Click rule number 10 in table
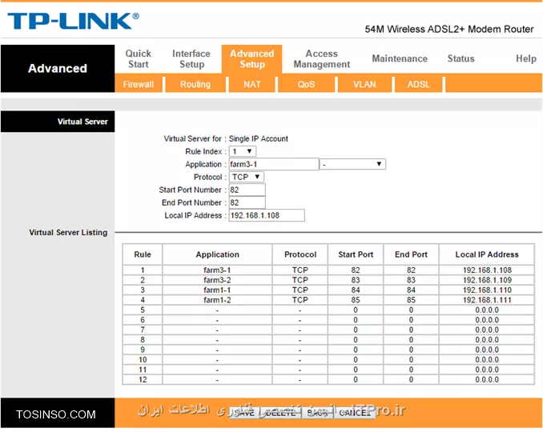543x432 pixels. 143,360
